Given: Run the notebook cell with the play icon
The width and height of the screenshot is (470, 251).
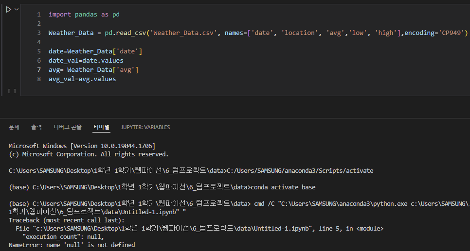Looking at the screenshot, I should pyautogui.click(x=8, y=10).
